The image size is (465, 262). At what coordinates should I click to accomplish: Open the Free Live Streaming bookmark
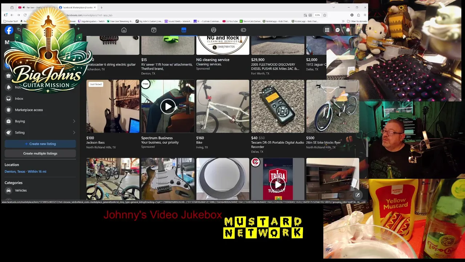(120, 21)
